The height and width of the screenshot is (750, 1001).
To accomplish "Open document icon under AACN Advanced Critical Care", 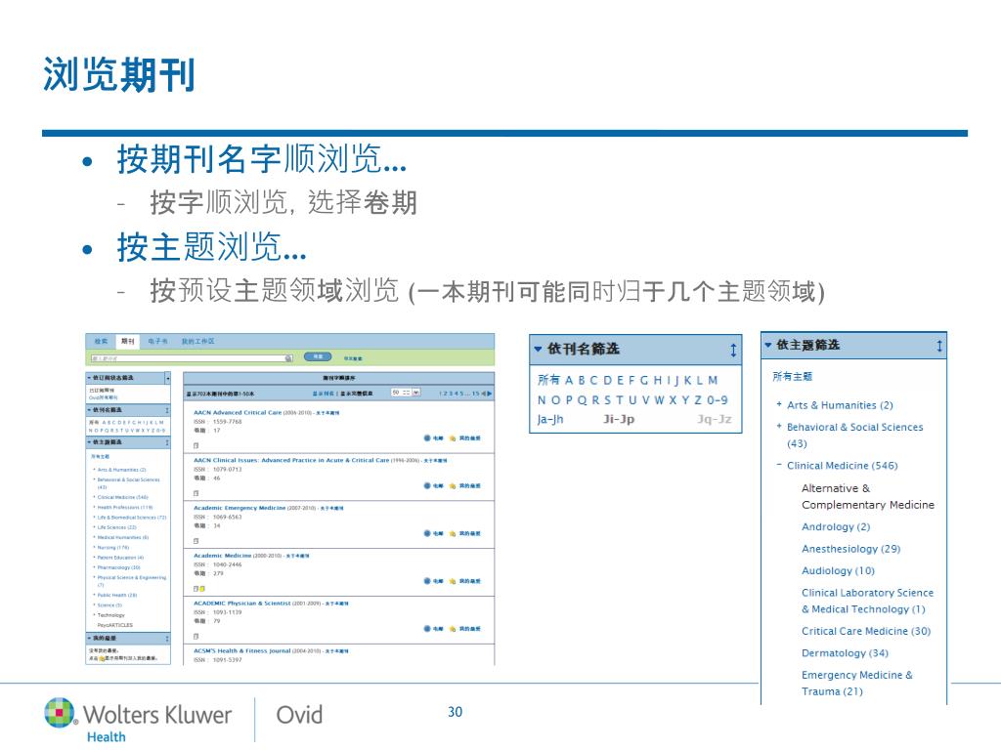I will 196,445.
